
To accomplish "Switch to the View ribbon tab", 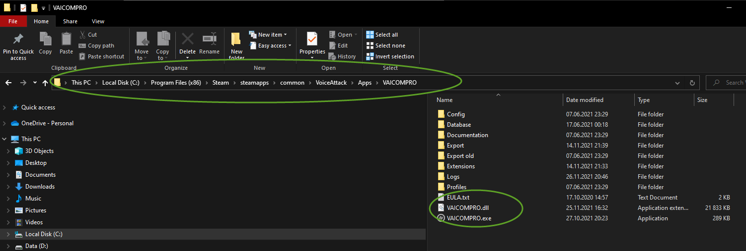I will point(98,21).
